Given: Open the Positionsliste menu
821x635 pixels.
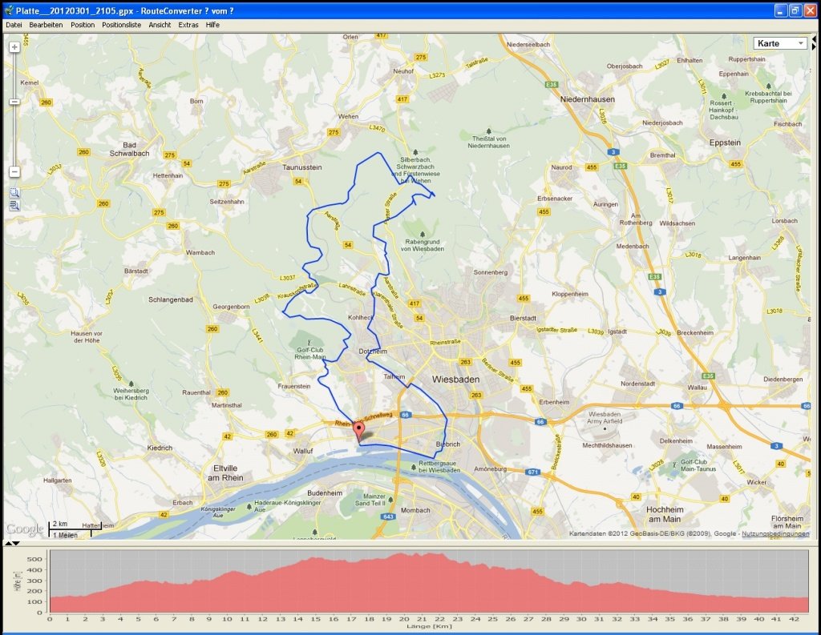Looking at the screenshot, I should [x=122, y=25].
